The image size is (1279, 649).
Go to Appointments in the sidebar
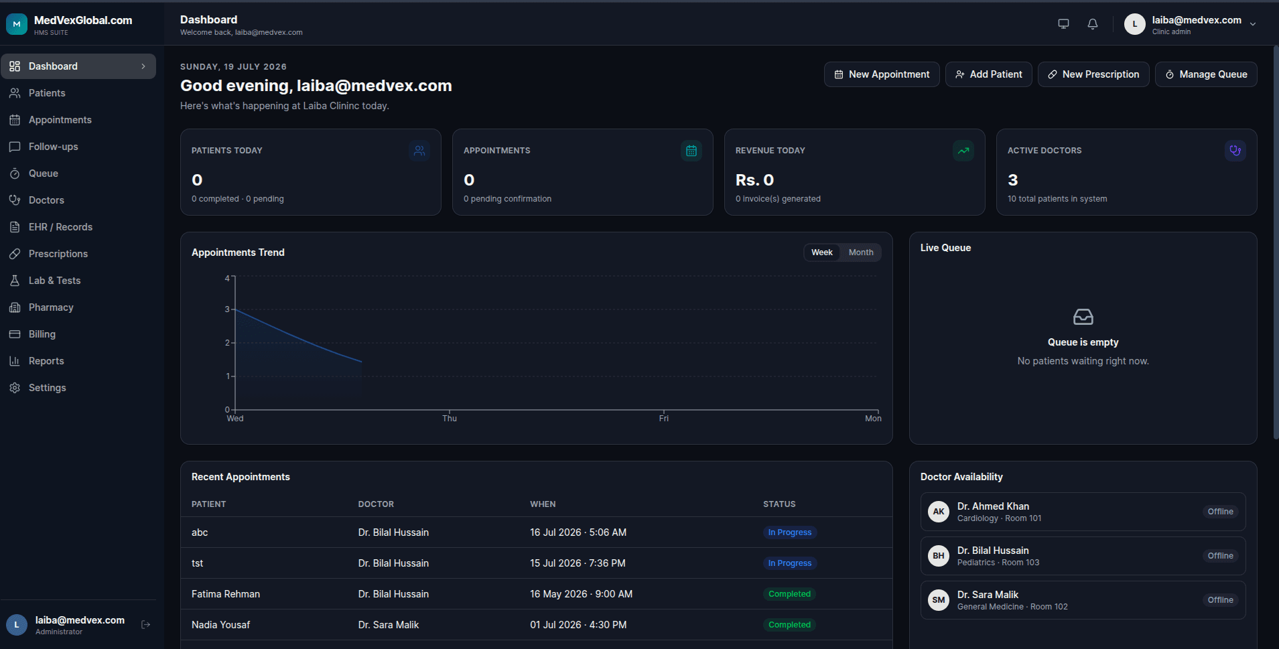(78, 120)
